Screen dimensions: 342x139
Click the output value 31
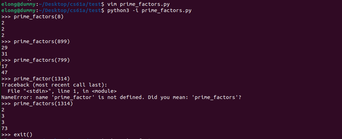pyautogui.click(x=5, y=54)
